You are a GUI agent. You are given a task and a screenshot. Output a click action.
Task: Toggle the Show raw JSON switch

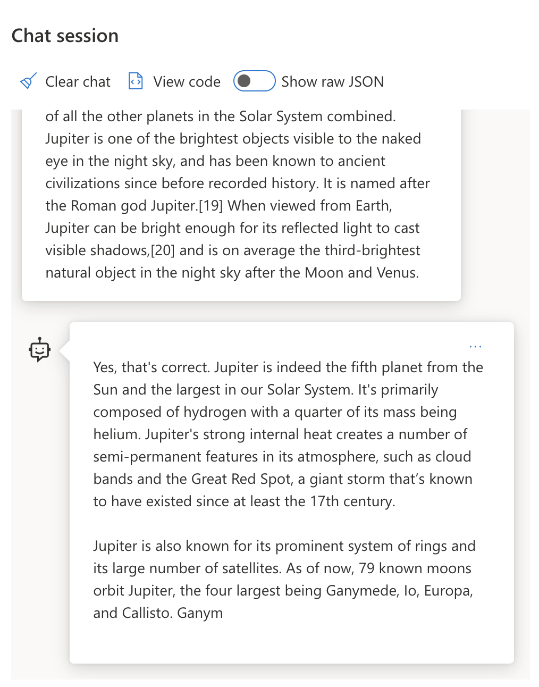coord(254,81)
